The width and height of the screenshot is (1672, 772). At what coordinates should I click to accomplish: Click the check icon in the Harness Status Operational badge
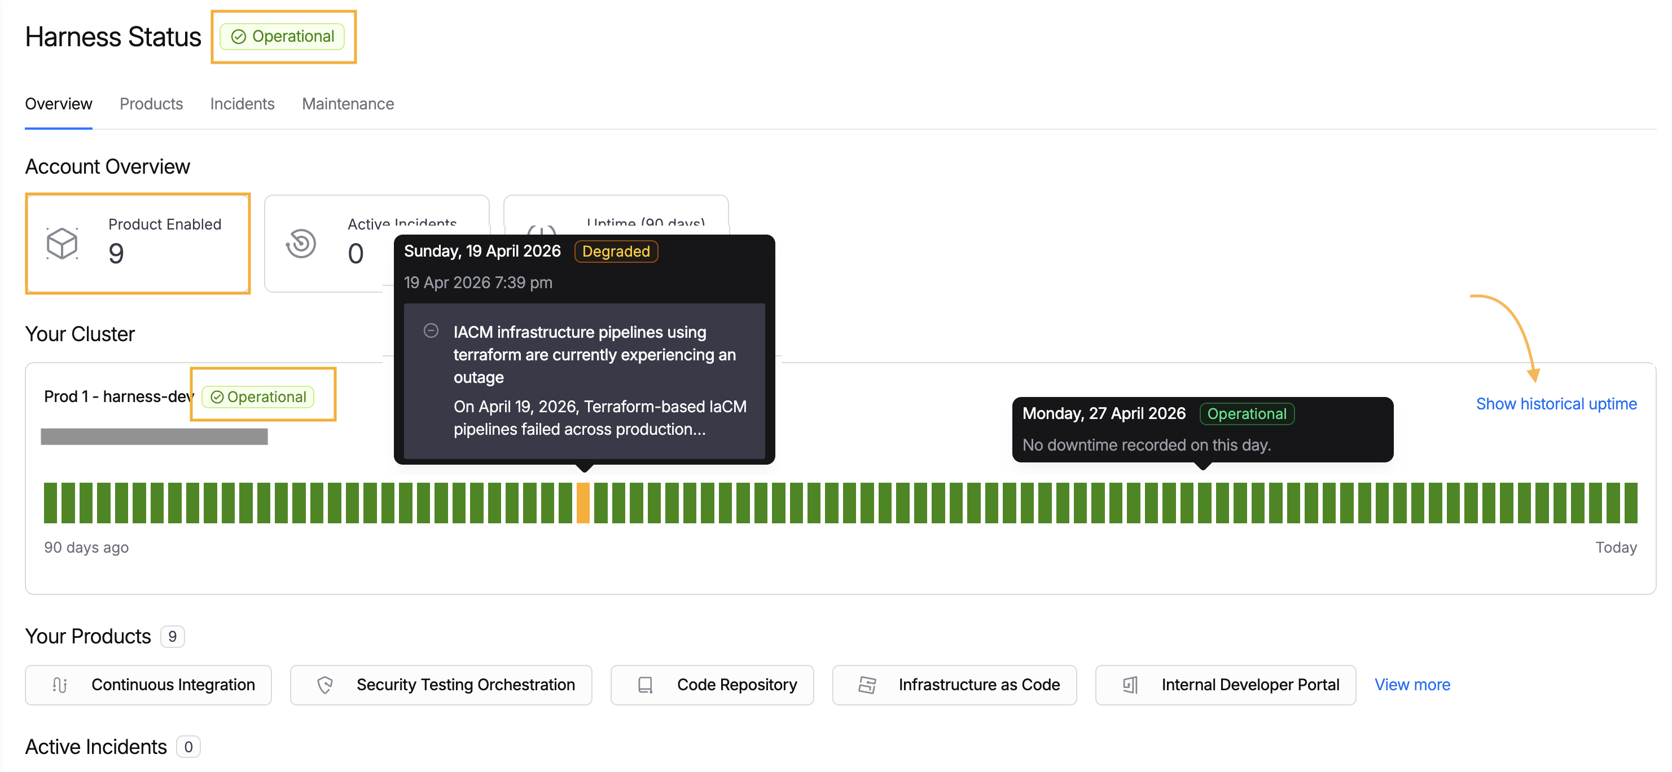(x=238, y=37)
